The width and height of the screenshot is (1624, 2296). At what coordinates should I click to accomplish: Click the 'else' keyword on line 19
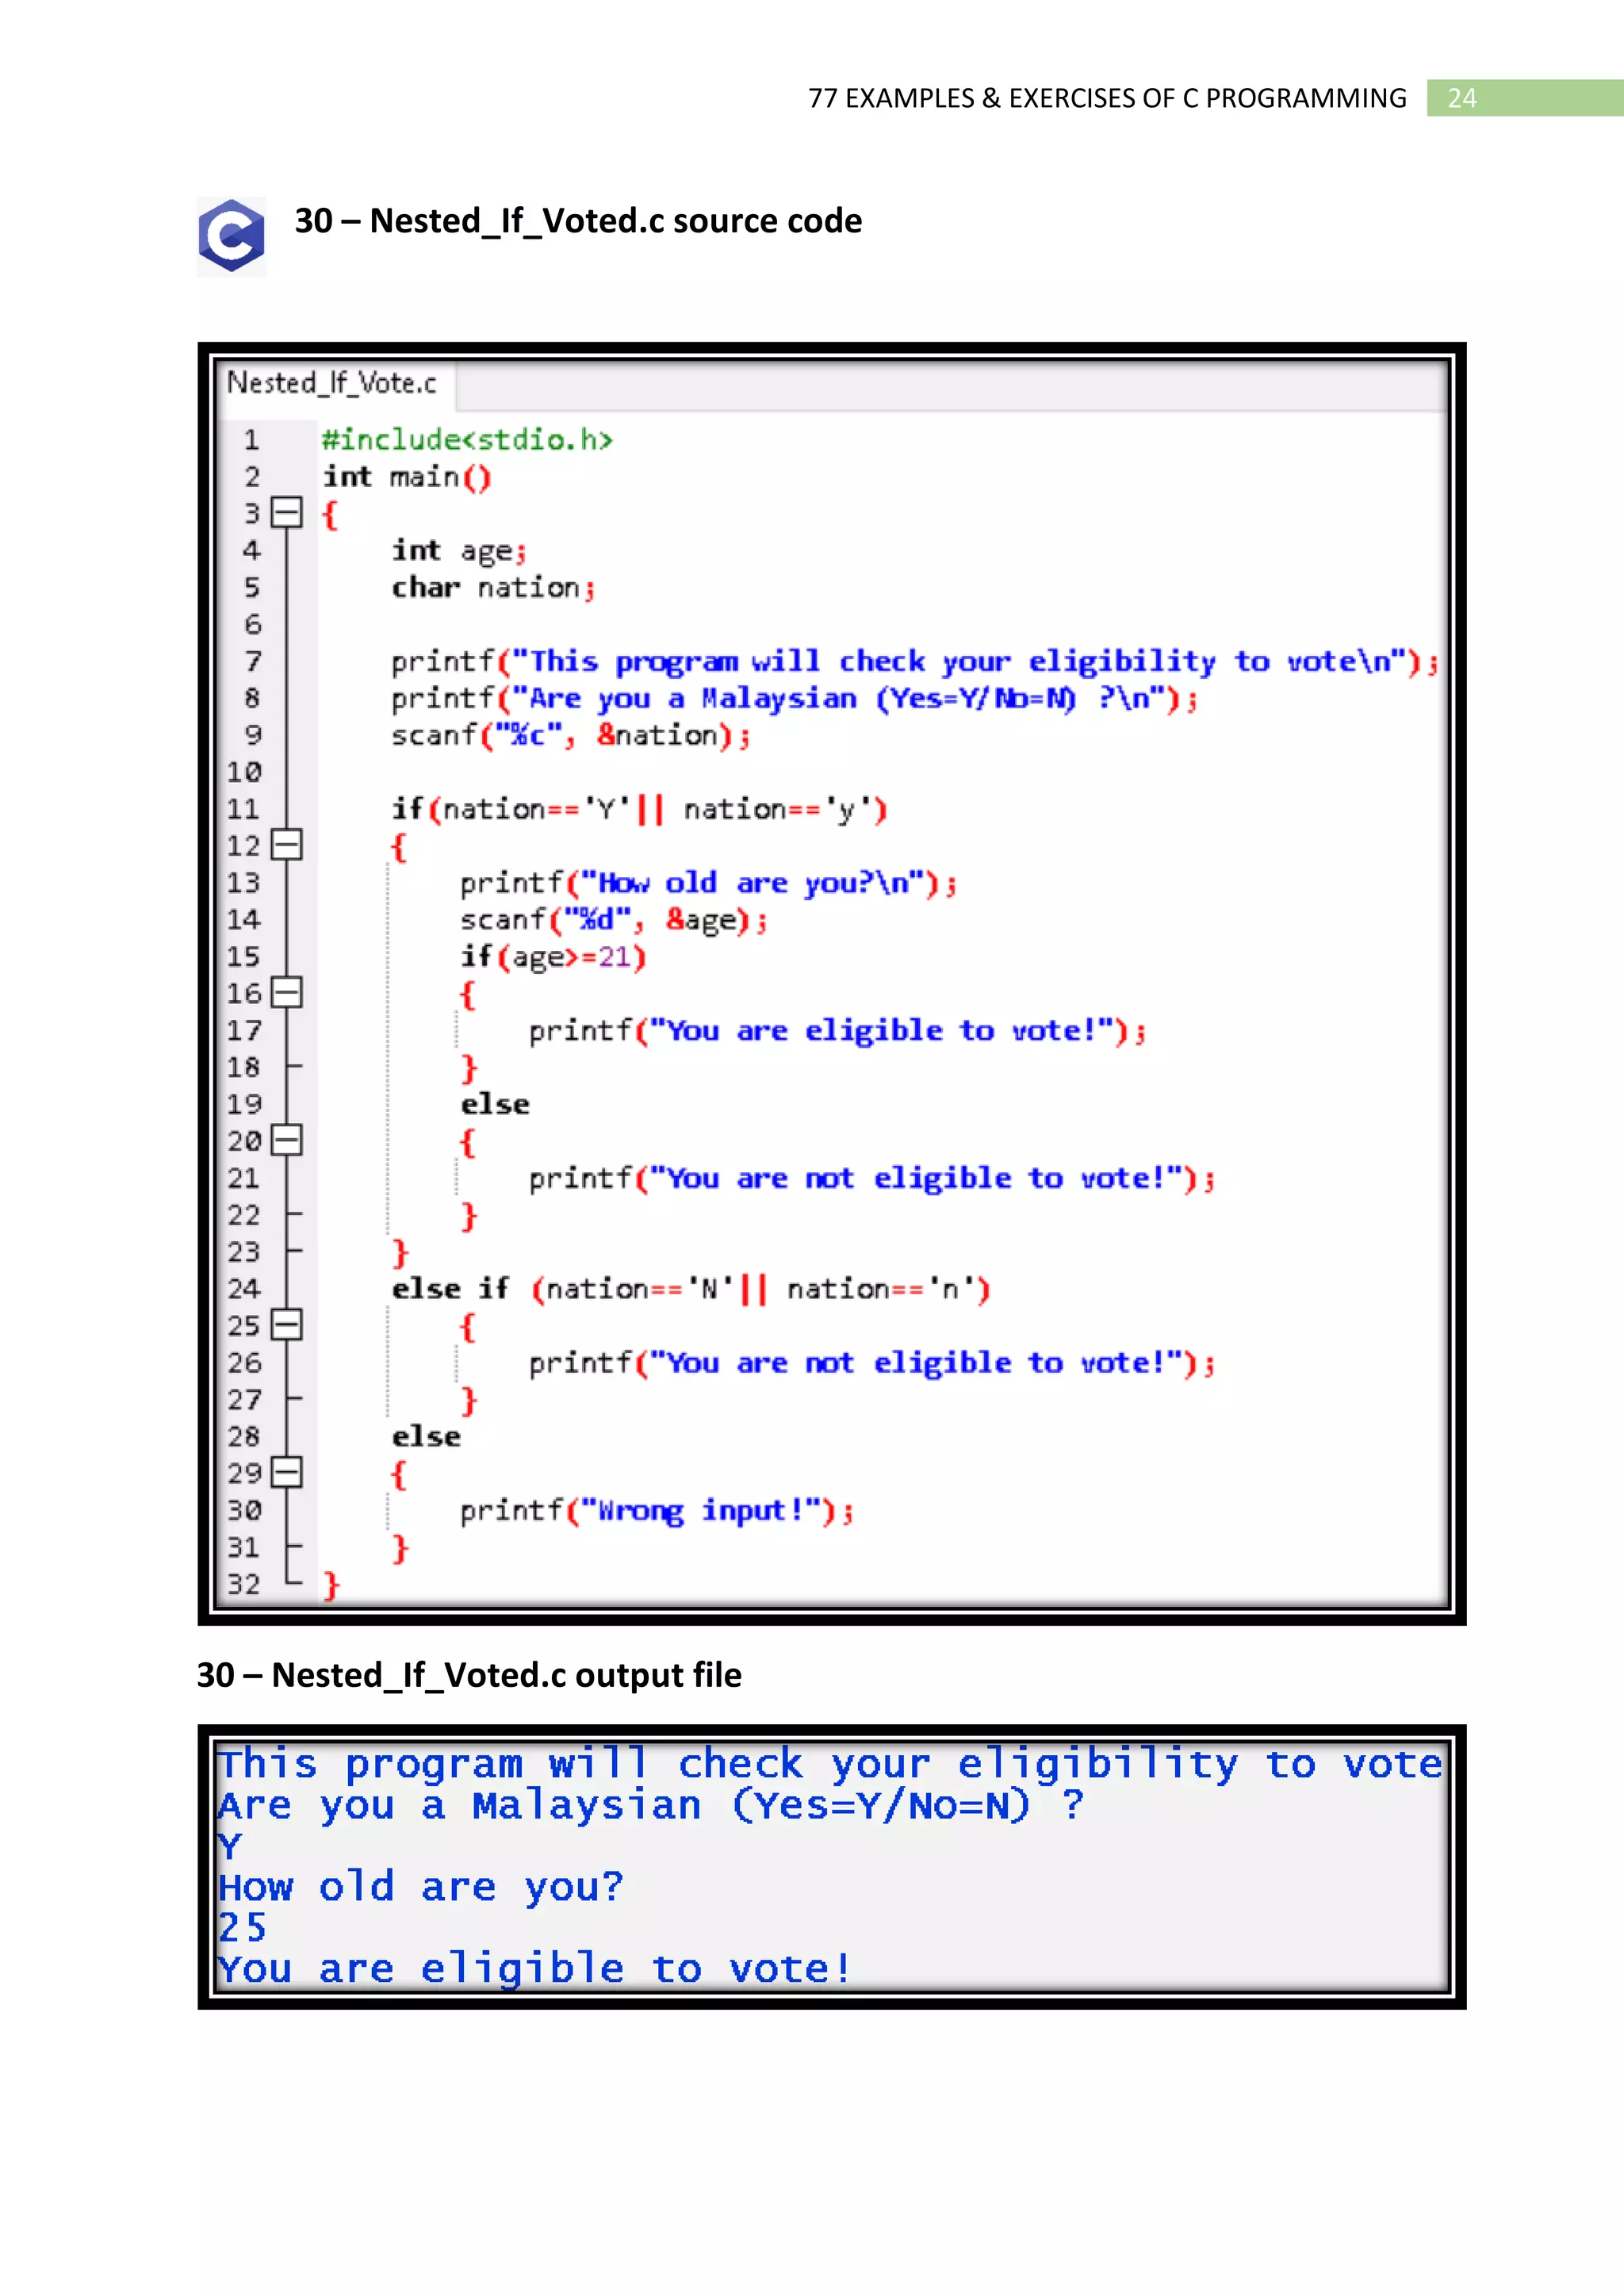(x=495, y=1104)
